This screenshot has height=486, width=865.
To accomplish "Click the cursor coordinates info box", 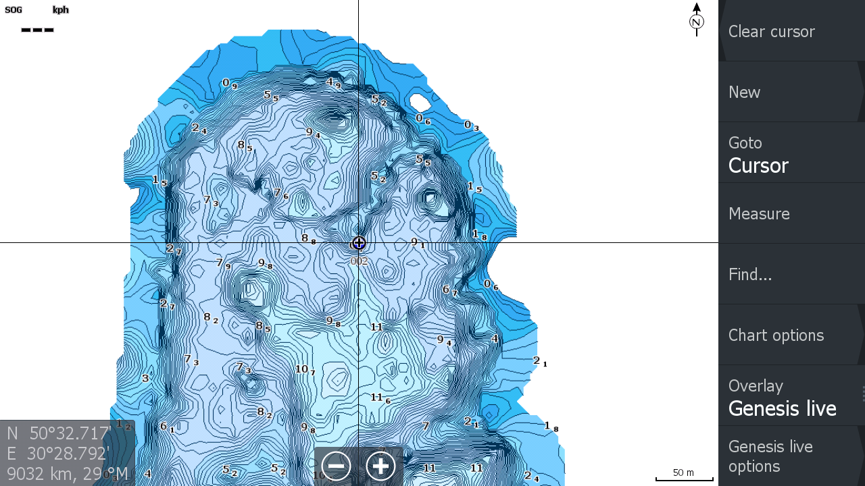I will pos(67,453).
